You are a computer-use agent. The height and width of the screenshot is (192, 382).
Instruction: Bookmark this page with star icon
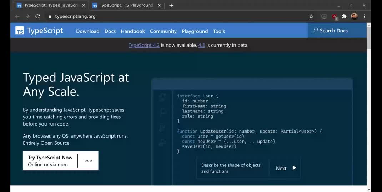pos(311,16)
